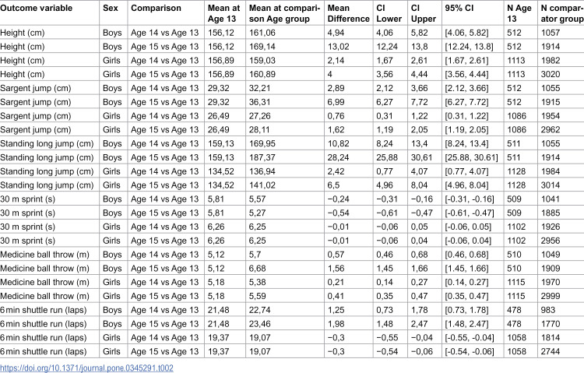Select the CI Lower column header
The image size is (584, 373).
coord(389,13)
